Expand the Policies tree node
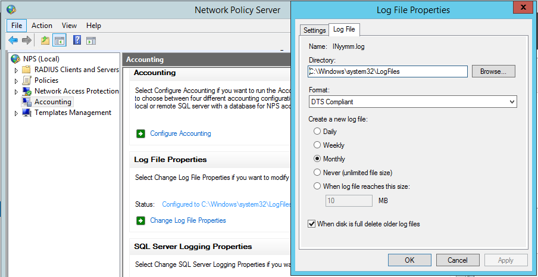 tap(16, 81)
